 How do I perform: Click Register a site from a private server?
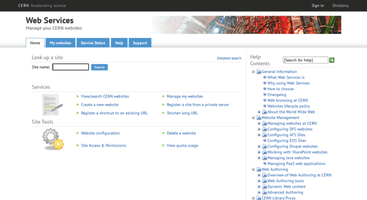[x=198, y=104]
